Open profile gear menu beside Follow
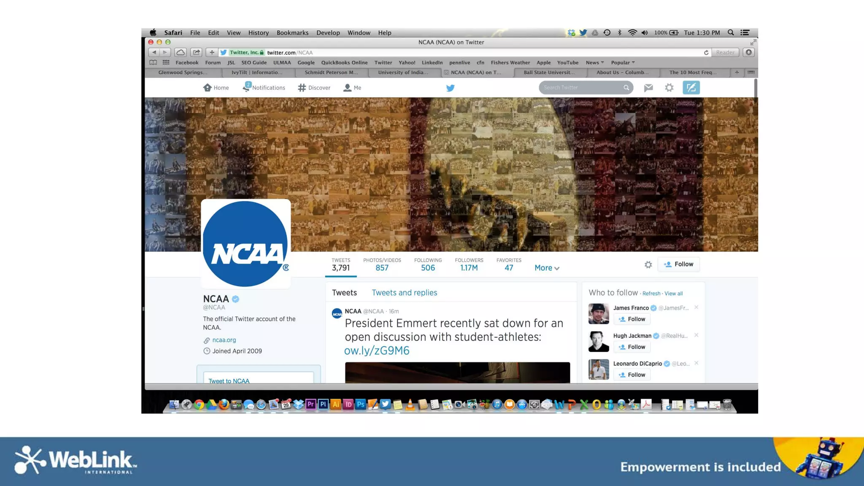Screen dimensions: 864x486 pos(648,265)
